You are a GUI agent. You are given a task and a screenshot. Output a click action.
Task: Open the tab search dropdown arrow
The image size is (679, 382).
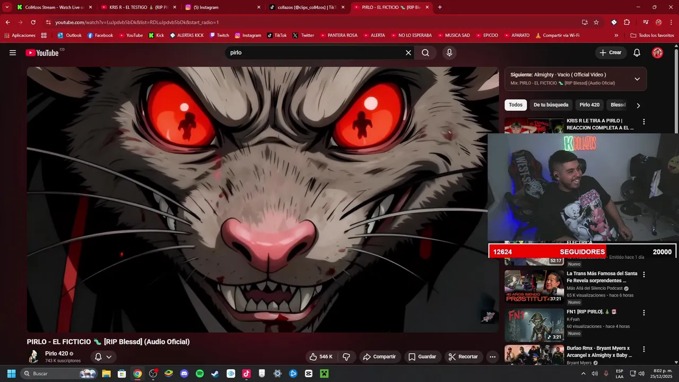[7, 7]
